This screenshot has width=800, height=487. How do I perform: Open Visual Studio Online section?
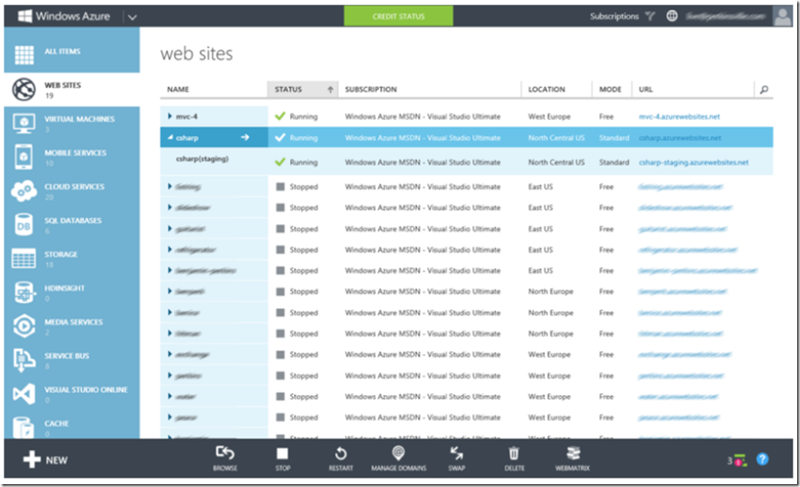71,394
